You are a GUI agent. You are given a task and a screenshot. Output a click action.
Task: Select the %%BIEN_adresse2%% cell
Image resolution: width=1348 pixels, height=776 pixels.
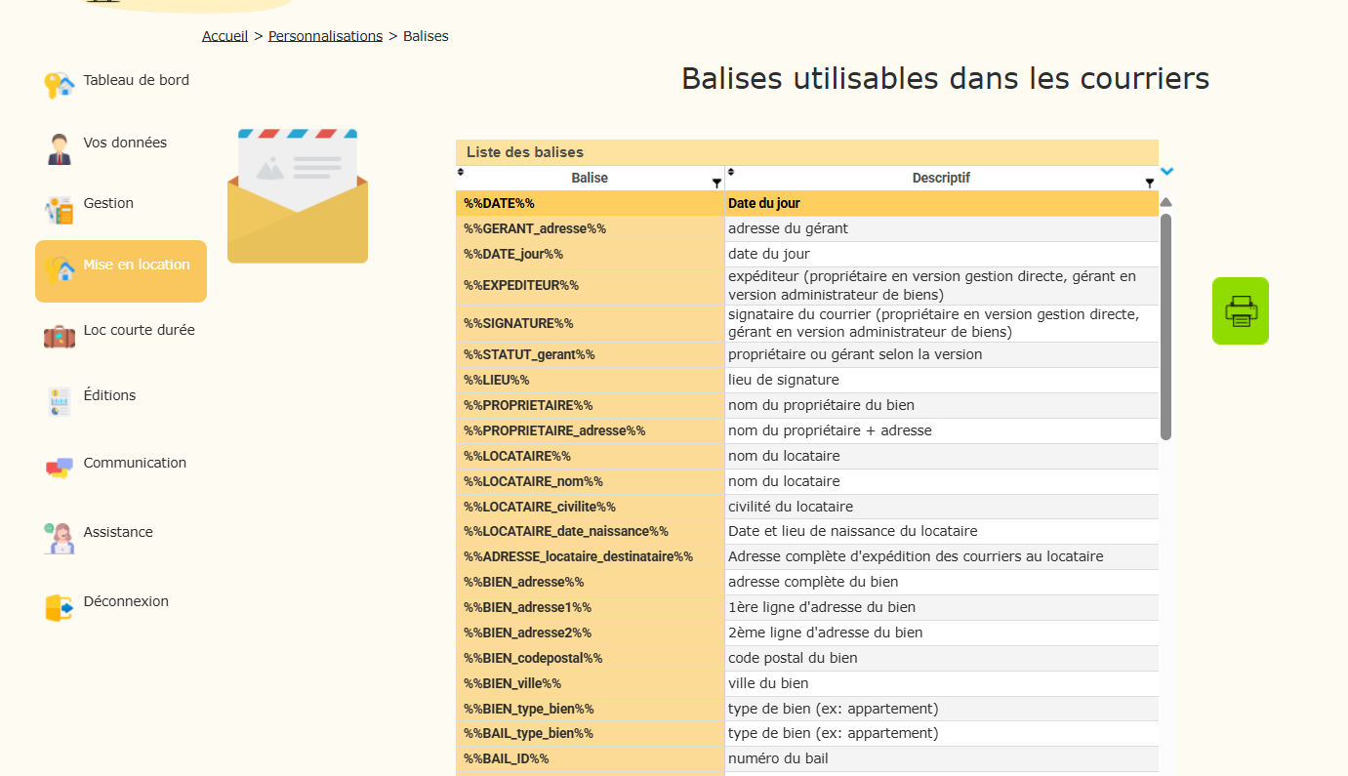click(x=590, y=633)
